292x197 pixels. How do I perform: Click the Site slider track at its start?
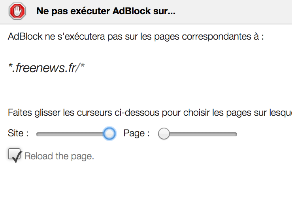coord(38,134)
